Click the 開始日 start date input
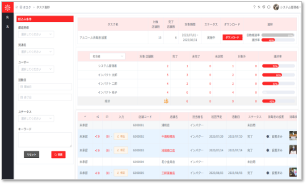306x184 pixels. [x=45, y=86]
